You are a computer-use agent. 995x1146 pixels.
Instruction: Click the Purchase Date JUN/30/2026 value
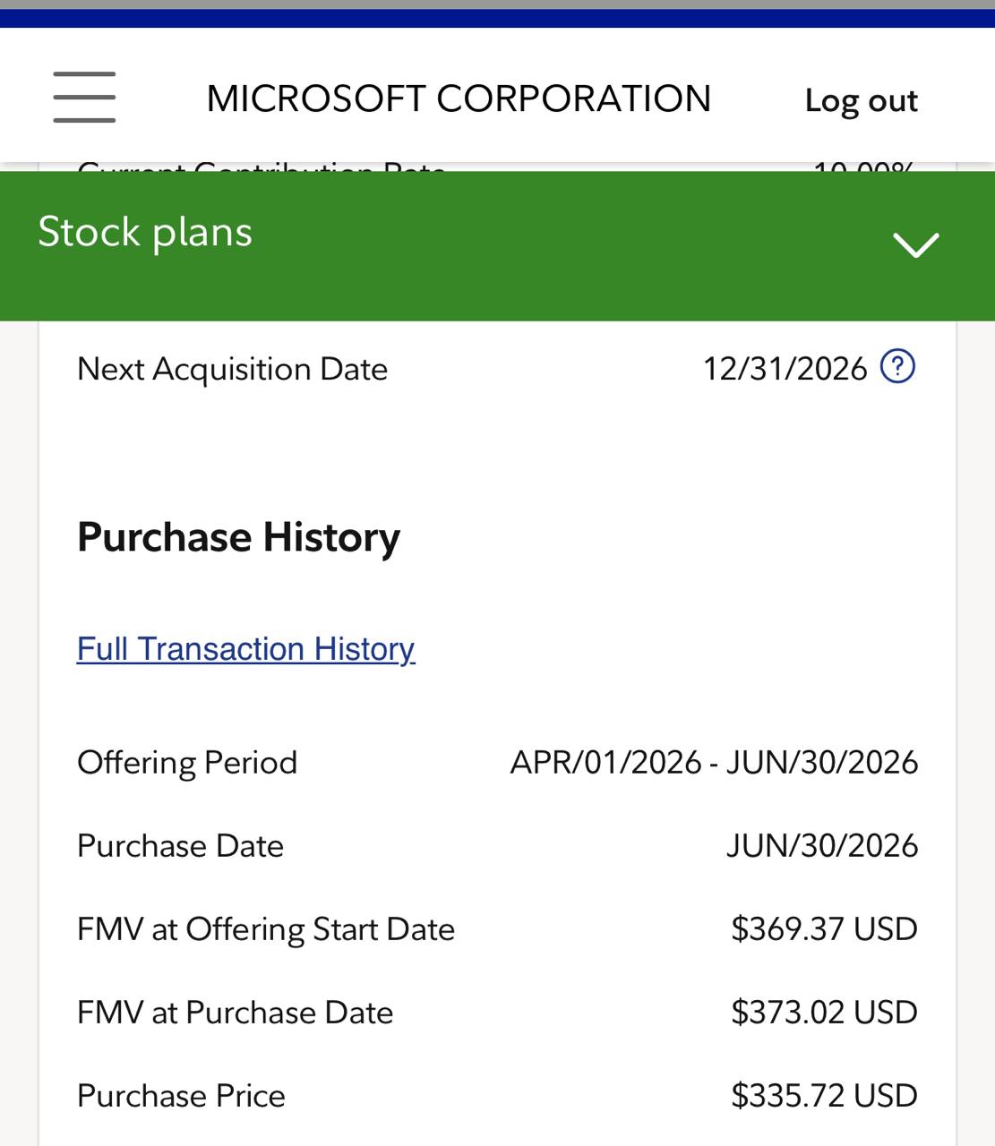822,846
